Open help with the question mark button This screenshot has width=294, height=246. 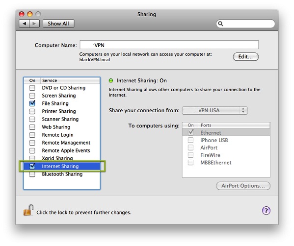[266, 211]
